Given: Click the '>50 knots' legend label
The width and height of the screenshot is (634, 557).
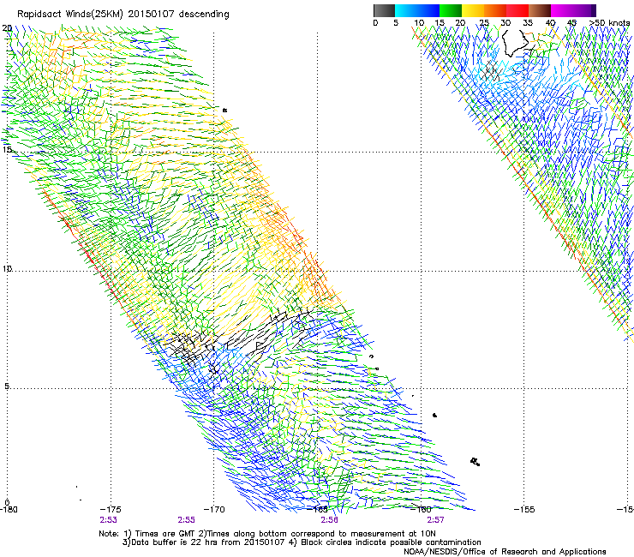Looking at the screenshot, I should click(x=609, y=23).
